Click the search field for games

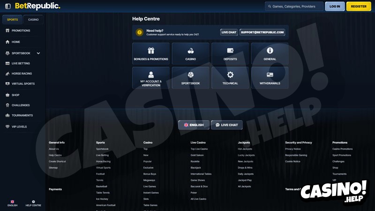pyautogui.click(x=294, y=7)
